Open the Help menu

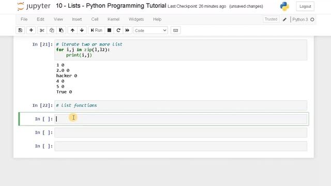tap(157, 19)
